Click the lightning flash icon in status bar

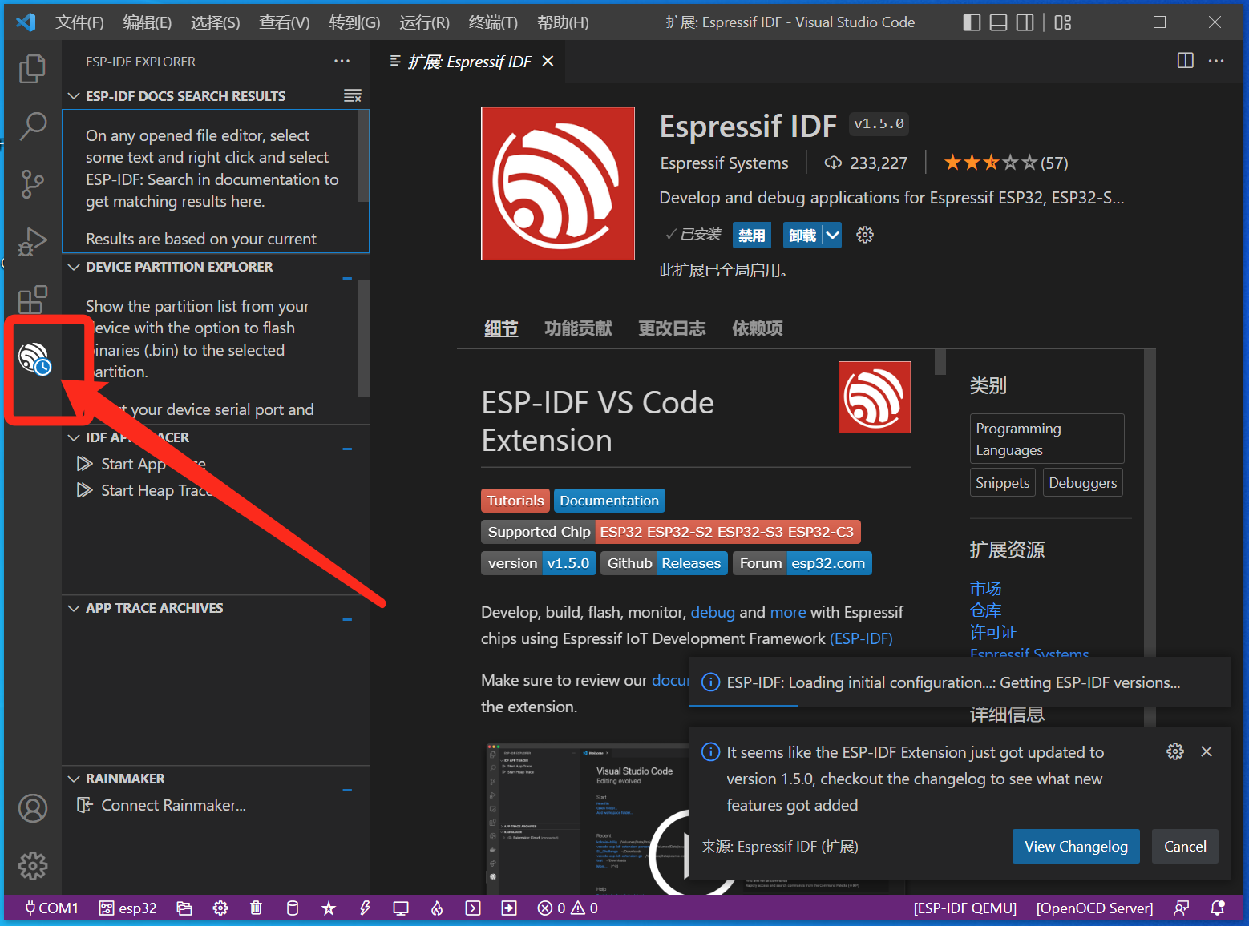(x=365, y=908)
